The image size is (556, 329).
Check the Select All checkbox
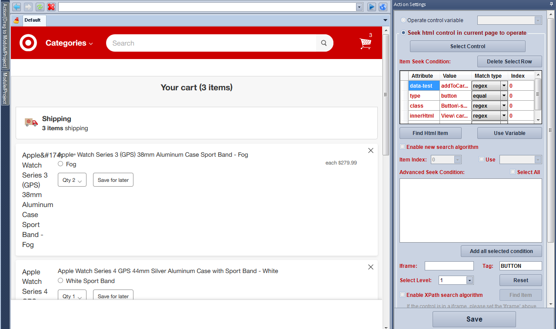tap(513, 172)
